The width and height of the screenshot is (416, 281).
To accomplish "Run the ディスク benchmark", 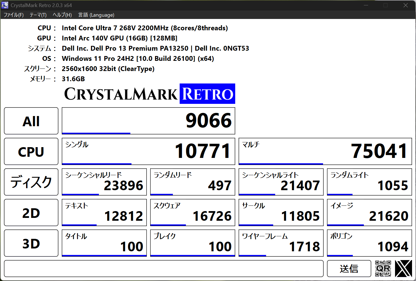I will tap(31, 182).
